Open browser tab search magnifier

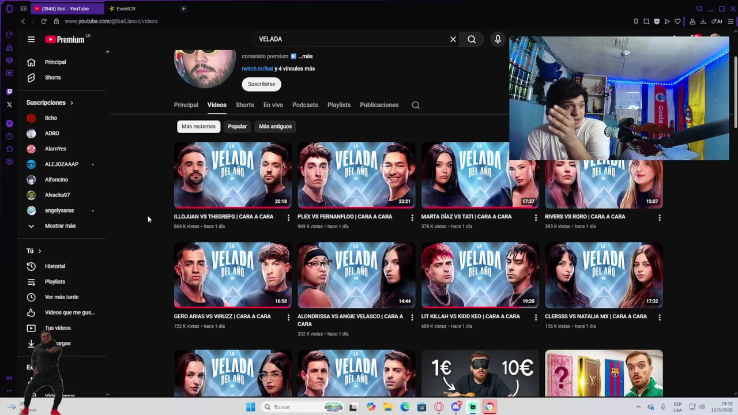(699, 9)
